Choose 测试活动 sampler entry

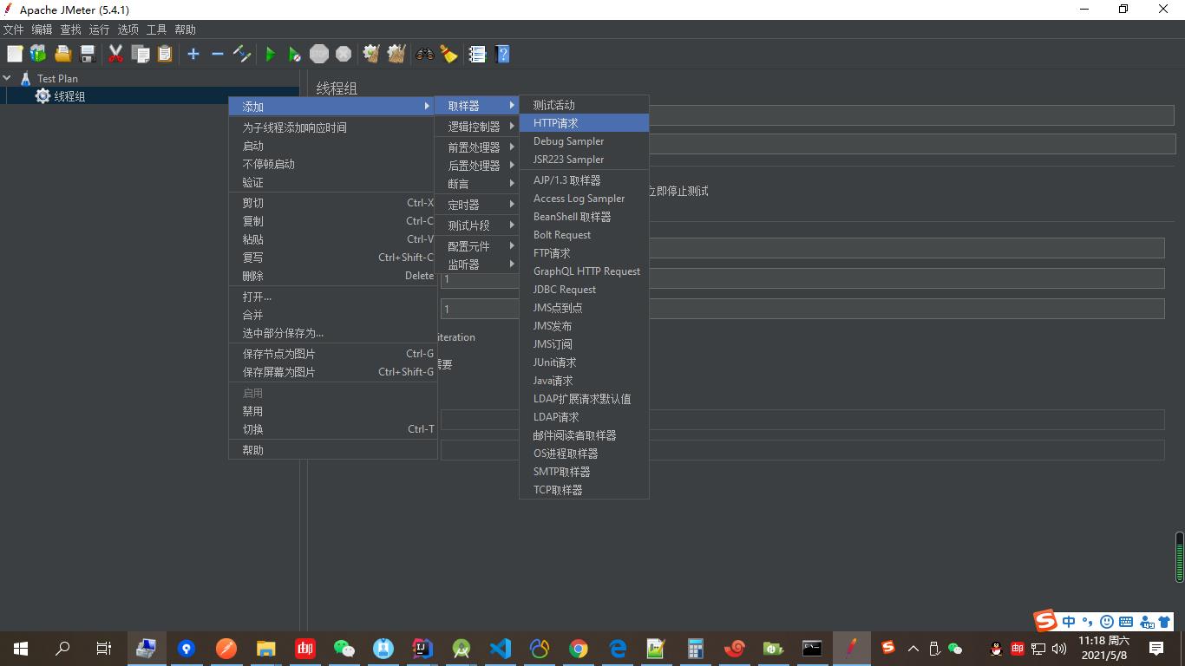tap(584, 105)
